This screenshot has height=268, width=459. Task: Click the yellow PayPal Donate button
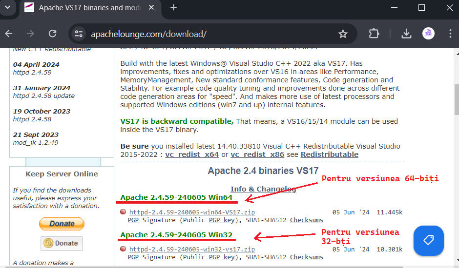[x=62, y=224]
